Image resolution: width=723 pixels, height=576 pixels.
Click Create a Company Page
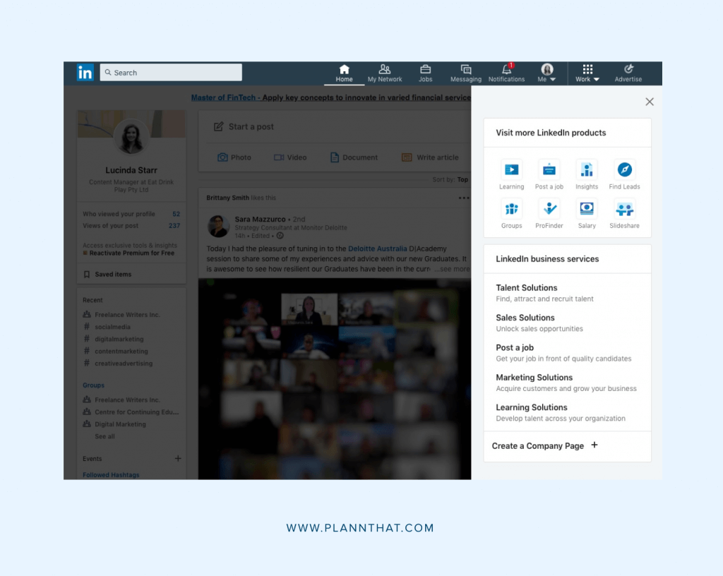(544, 445)
